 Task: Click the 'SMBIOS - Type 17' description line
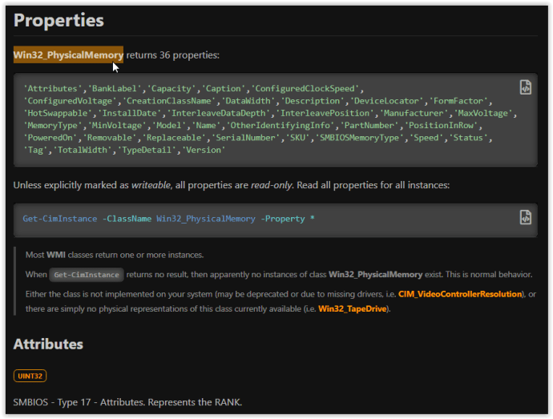127,402
